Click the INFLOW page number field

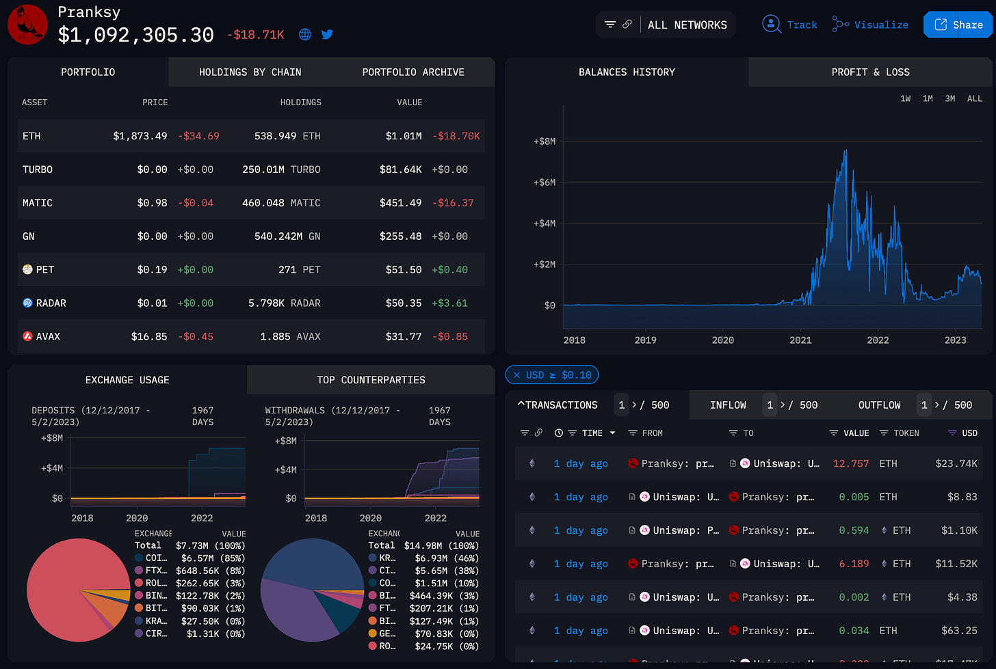[770, 405]
